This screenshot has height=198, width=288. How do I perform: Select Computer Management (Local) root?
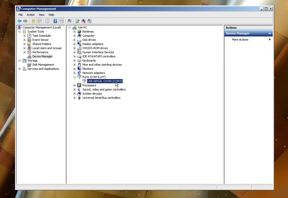tap(42, 27)
